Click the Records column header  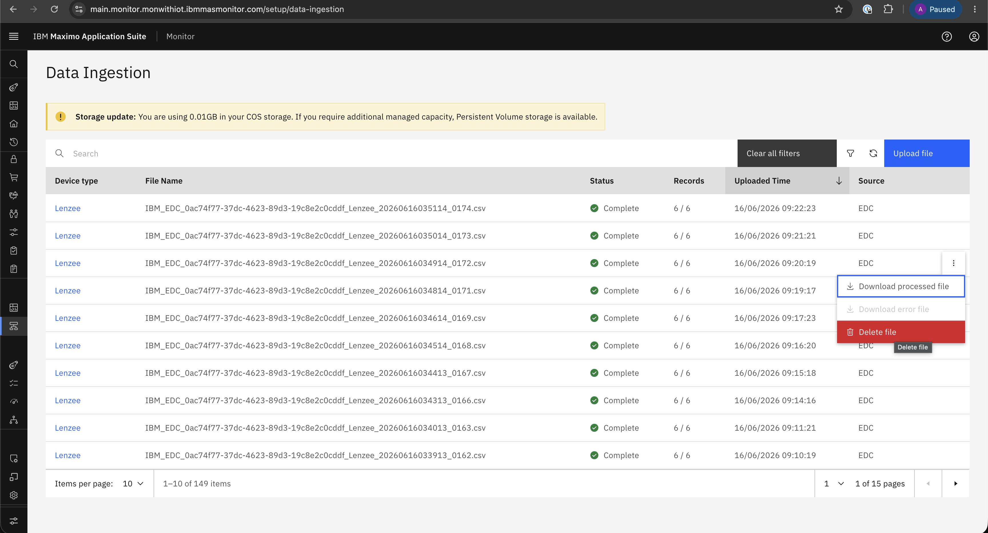point(688,181)
